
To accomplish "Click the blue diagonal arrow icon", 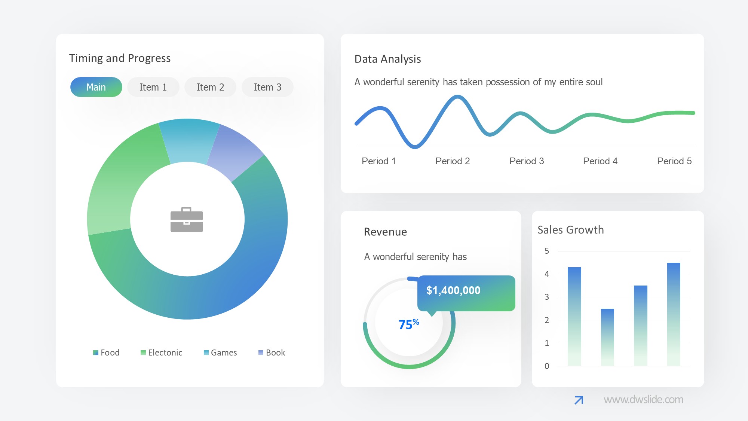I will 579,400.
